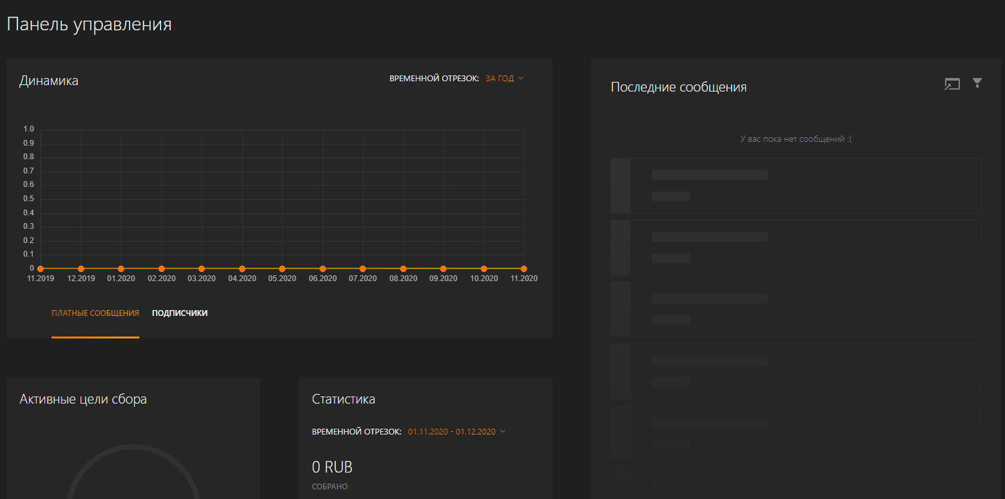Select the data point at 07.2020
Screen dimensions: 1005x499
pyautogui.click(x=363, y=269)
